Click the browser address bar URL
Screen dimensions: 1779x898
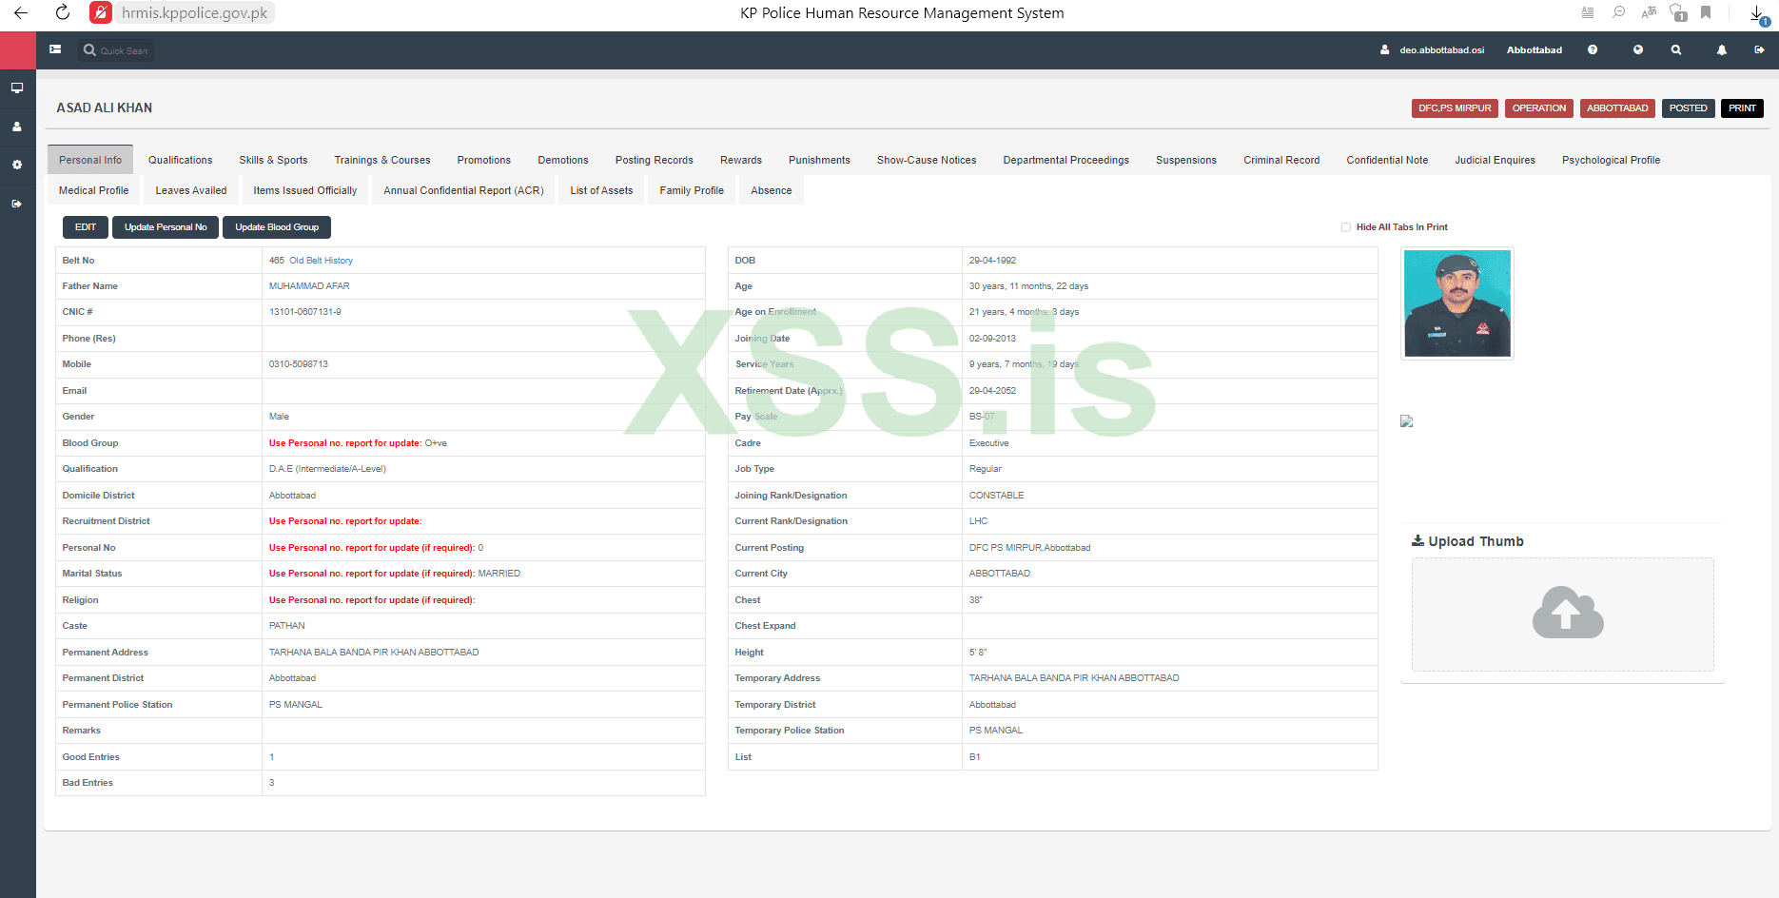click(195, 13)
